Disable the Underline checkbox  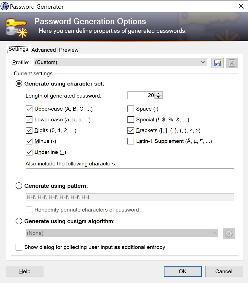tap(29, 152)
